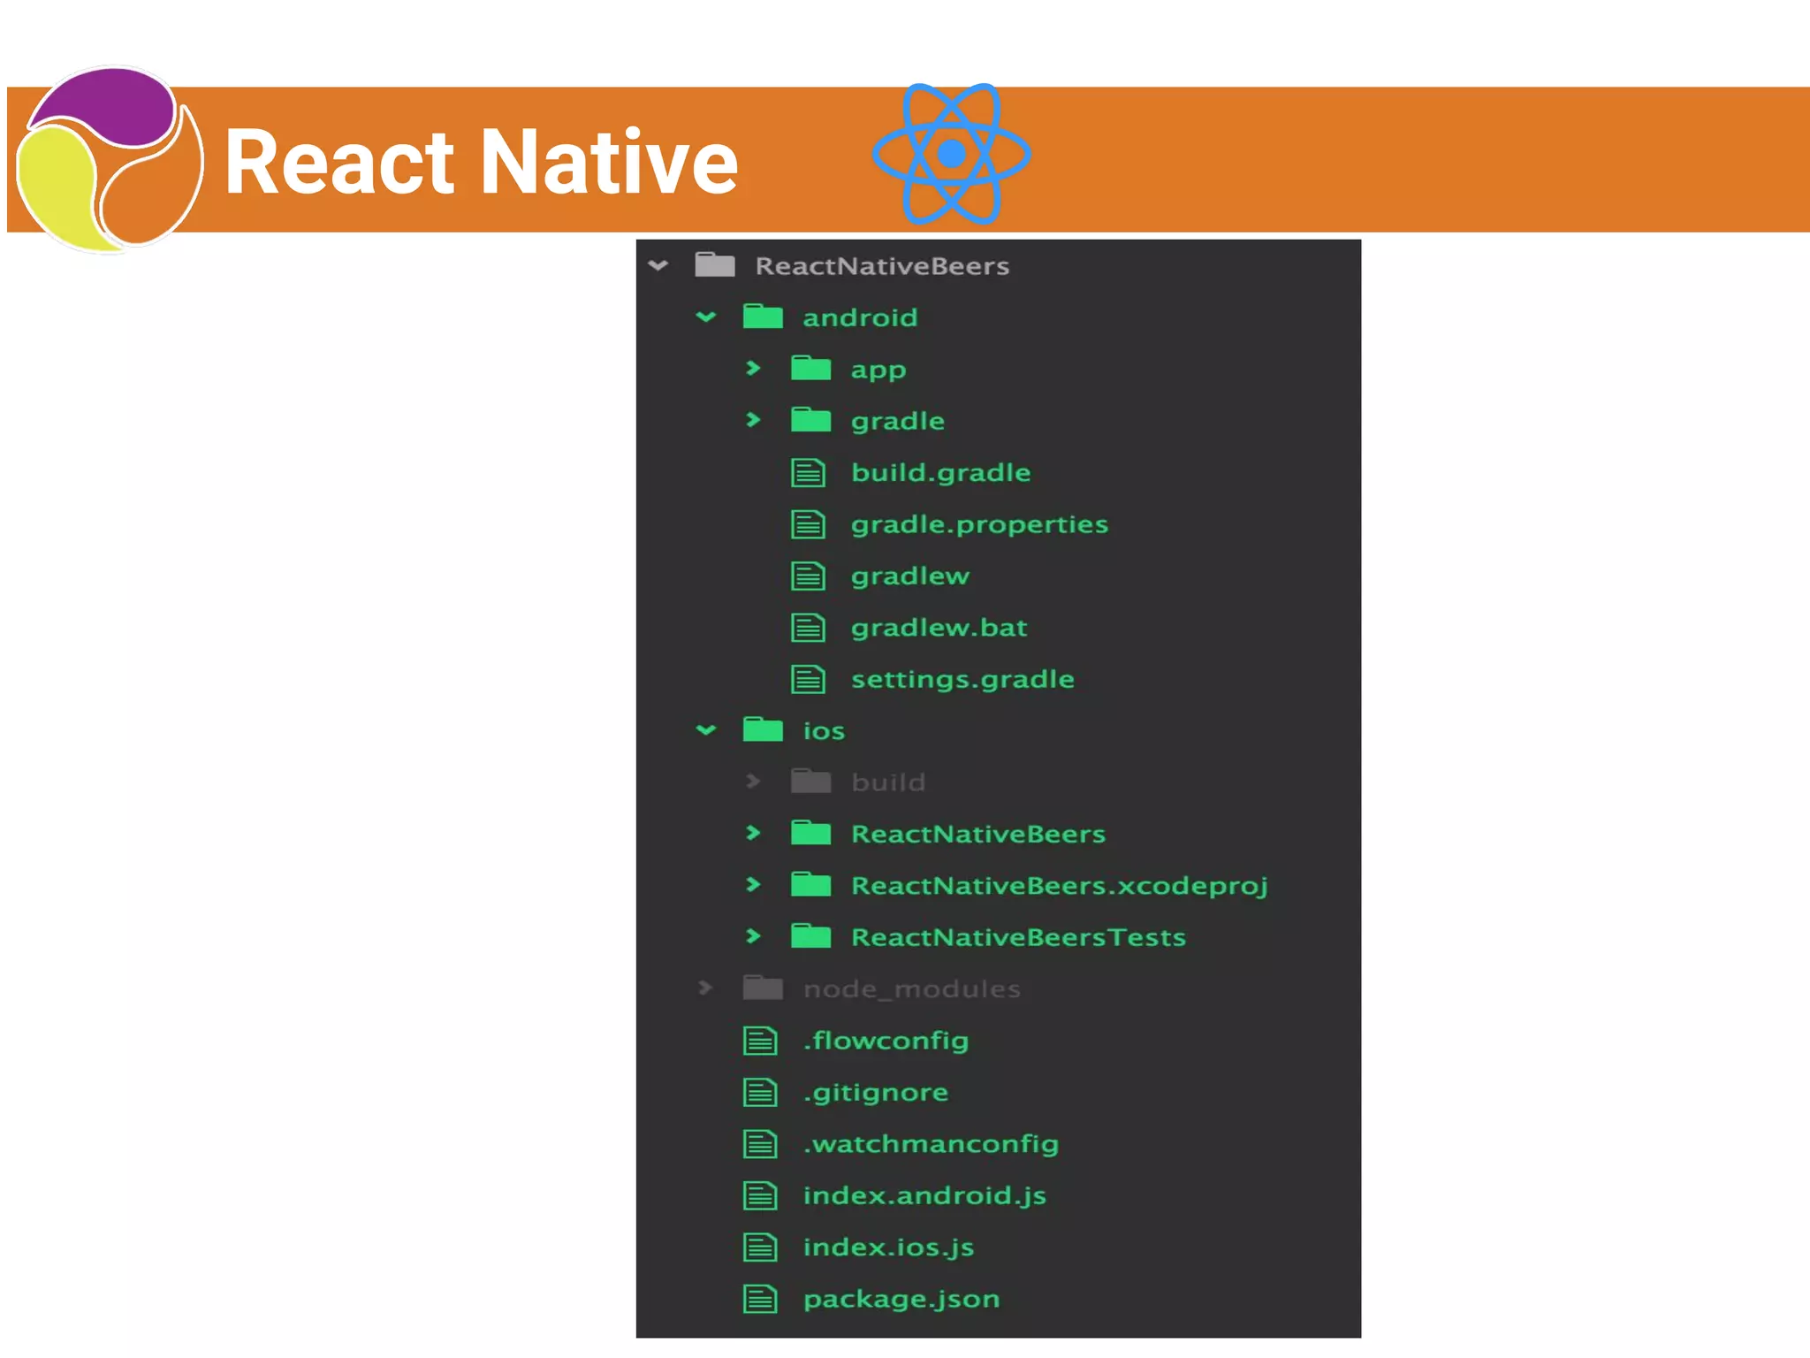
Task: Open the index.ios.js file
Action: click(x=888, y=1248)
